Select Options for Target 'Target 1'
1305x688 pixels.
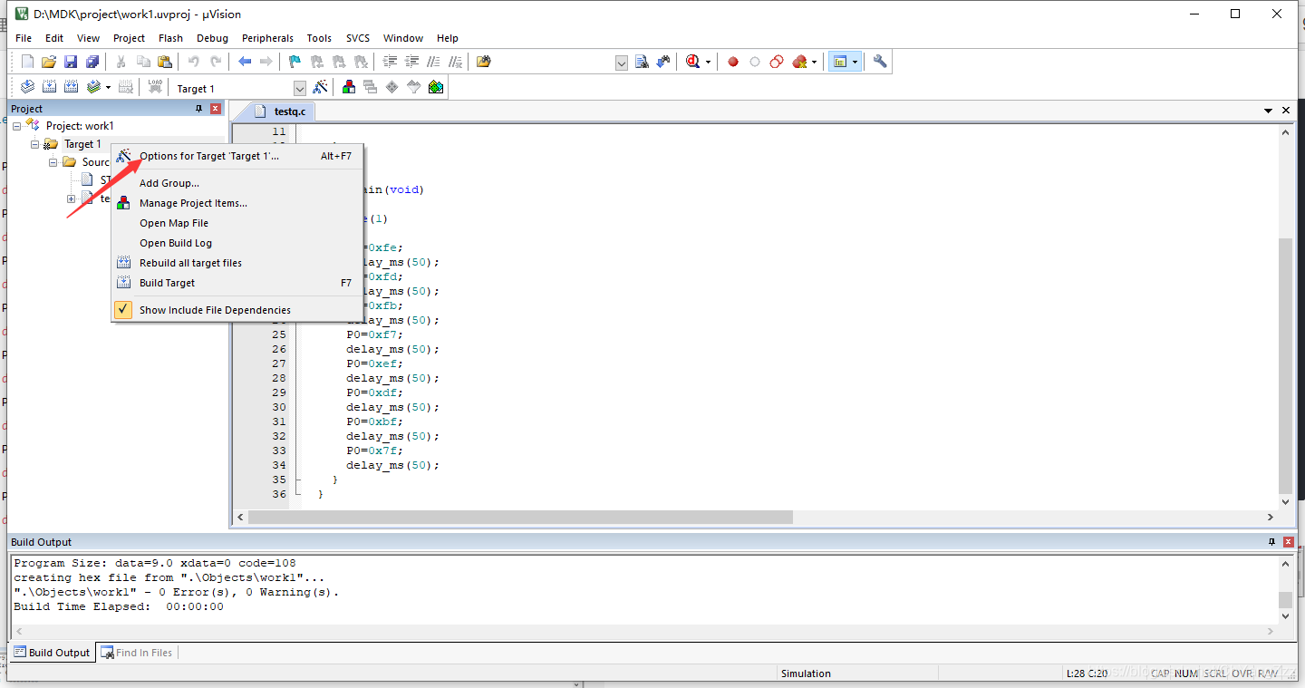tap(237, 156)
